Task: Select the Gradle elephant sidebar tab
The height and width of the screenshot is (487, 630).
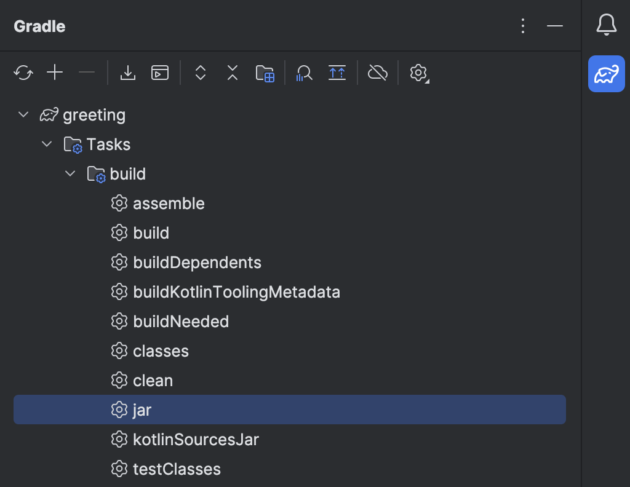Action: coord(606,73)
